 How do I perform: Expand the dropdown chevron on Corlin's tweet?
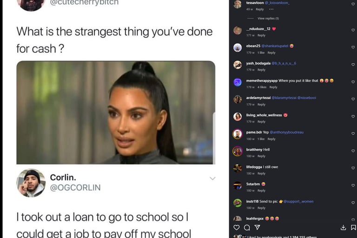click(212, 178)
